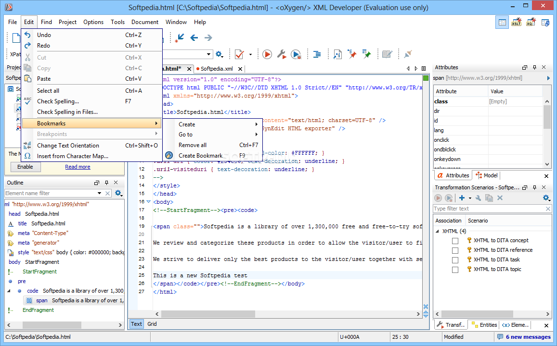Viewport: 557px width, 346px height.
Task: Fold the body element at line 16
Action: (x=148, y=202)
